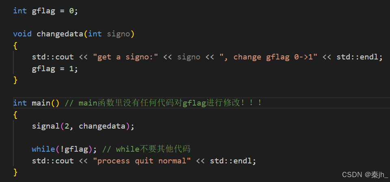This screenshot has height=182, width=390.
Task: Click the opening brace of changedata body
Action: point(15,46)
